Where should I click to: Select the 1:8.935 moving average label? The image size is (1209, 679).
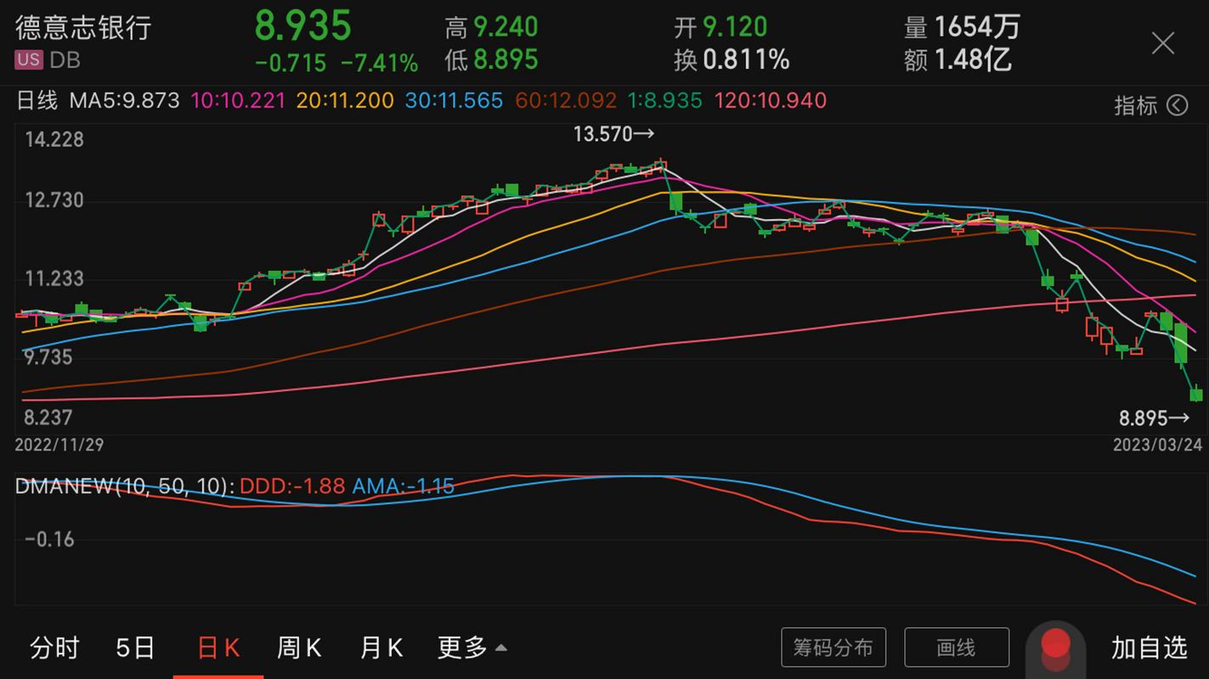pos(665,101)
